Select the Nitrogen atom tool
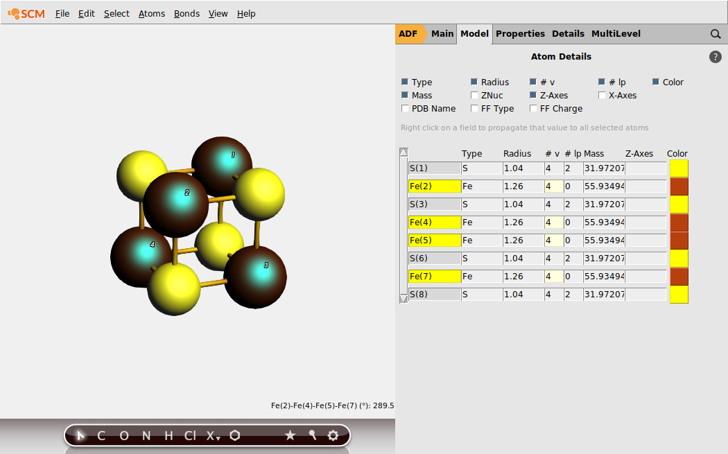 pos(145,435)
